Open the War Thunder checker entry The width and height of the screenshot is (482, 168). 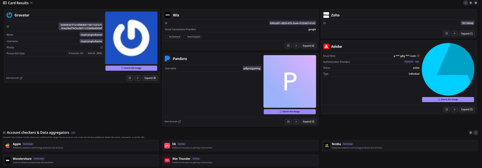(x=240, y=160)
